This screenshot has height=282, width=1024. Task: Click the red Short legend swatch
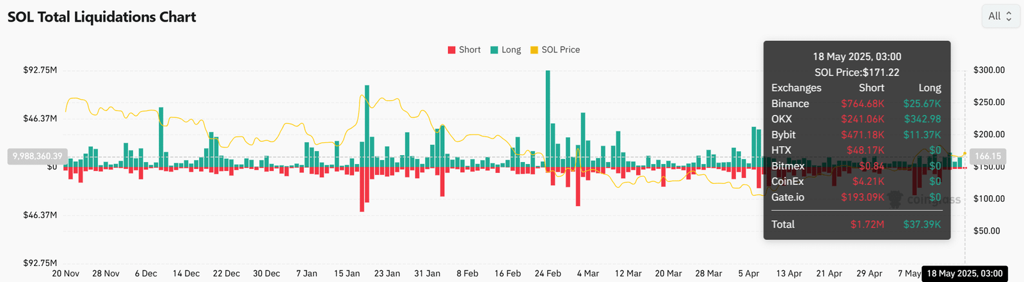click(x=452, y=50)
